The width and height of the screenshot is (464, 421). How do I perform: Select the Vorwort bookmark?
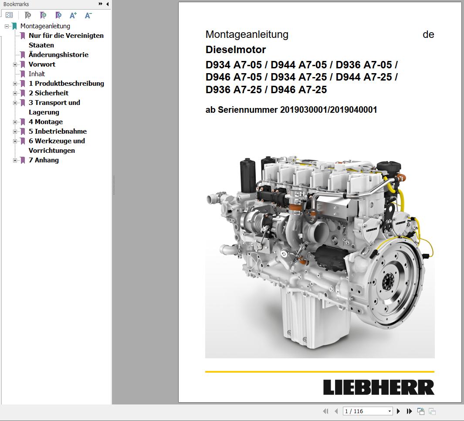click(42, 64)
